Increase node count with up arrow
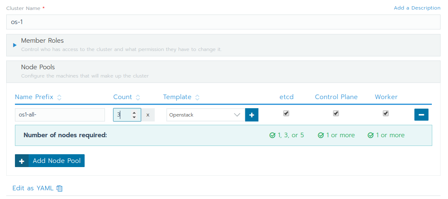 (x=134, y=113)
